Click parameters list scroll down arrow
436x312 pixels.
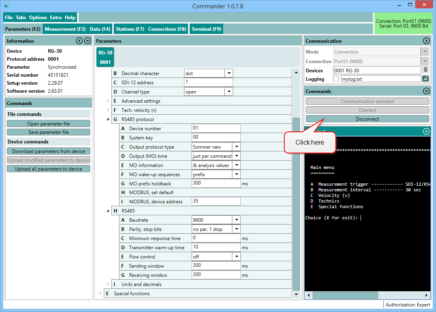click(x=296, y=294)
